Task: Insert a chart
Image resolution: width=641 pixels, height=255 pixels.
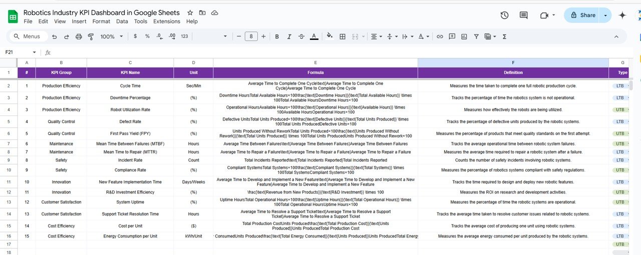Action: click(464, 36)
